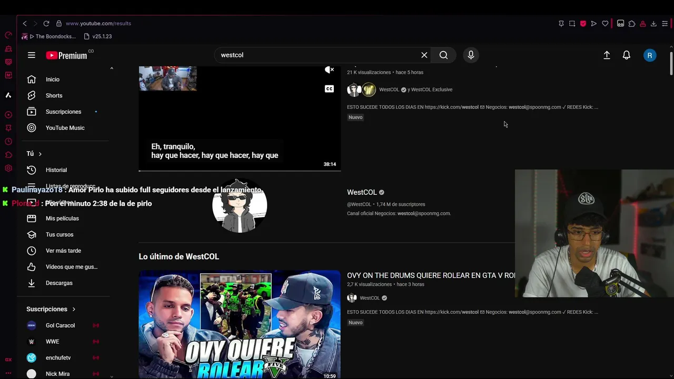Open Nick Mira subscription channel
Screen dimensions: 674x379
coord(65,374)
